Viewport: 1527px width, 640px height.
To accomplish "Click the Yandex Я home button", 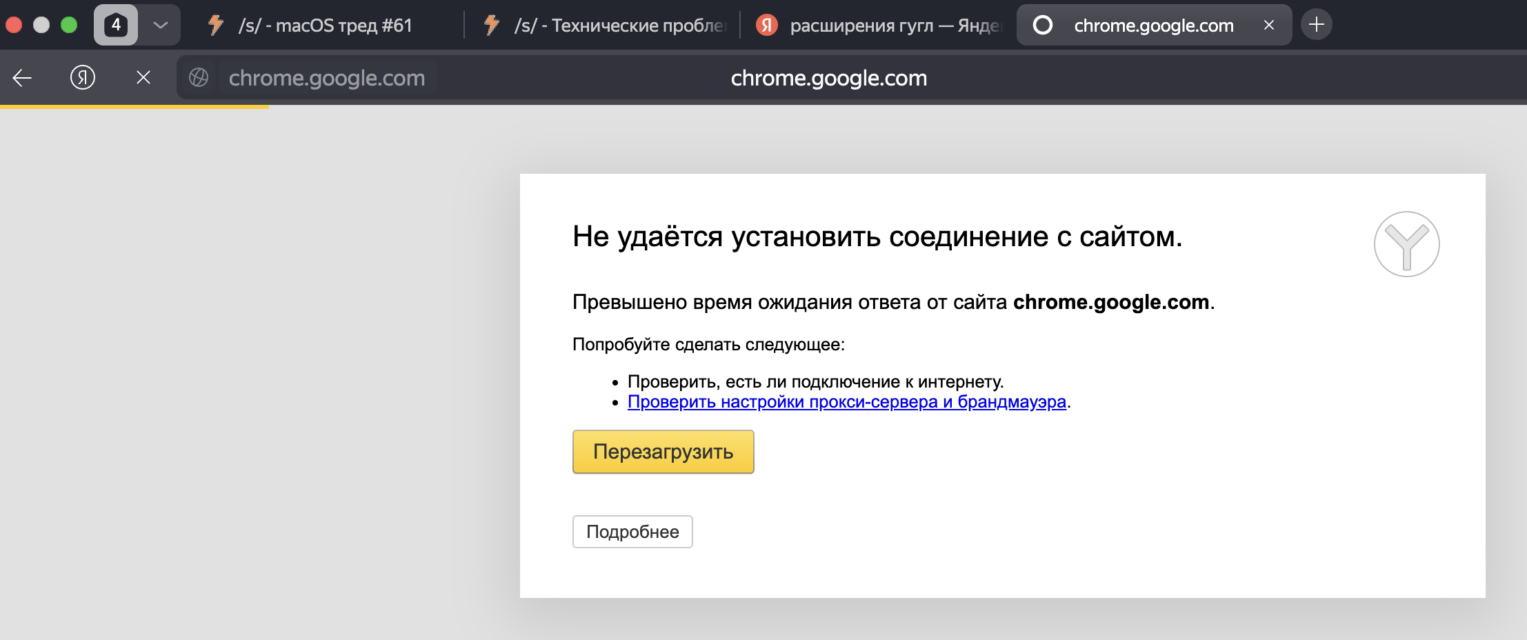I will [x=83, y=78].
